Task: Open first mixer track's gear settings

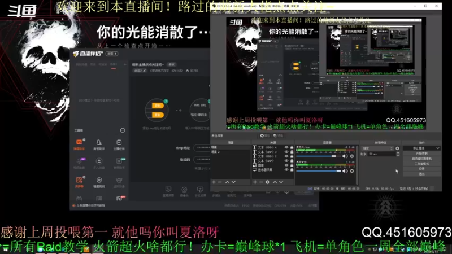Action: [x=352, y=156]
